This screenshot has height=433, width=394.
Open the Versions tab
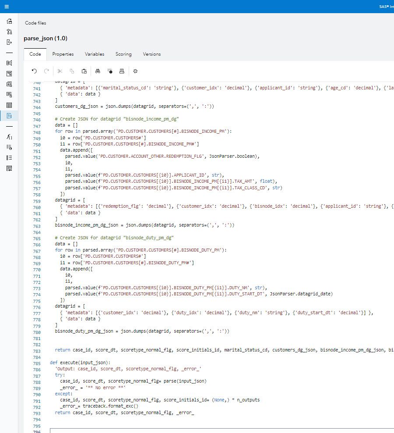coord(151,54)
